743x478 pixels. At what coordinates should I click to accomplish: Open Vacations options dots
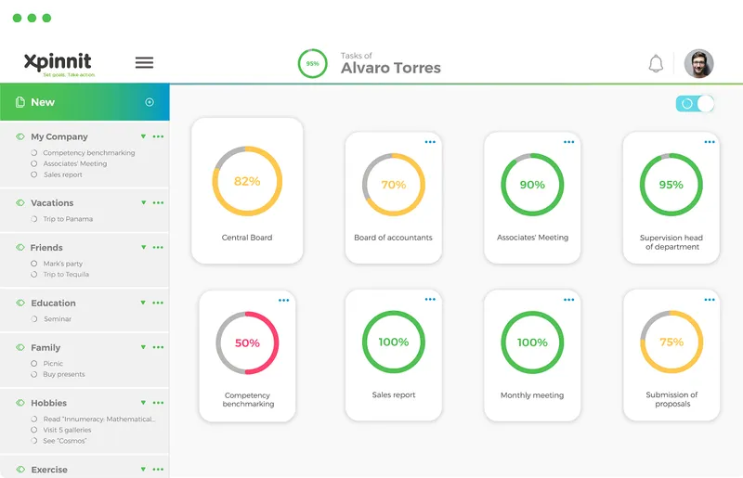tap(158, 202)
